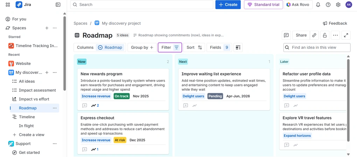357x157 pixels.
Task: Click the At risk status tag
Action: (x=120, y=140)
